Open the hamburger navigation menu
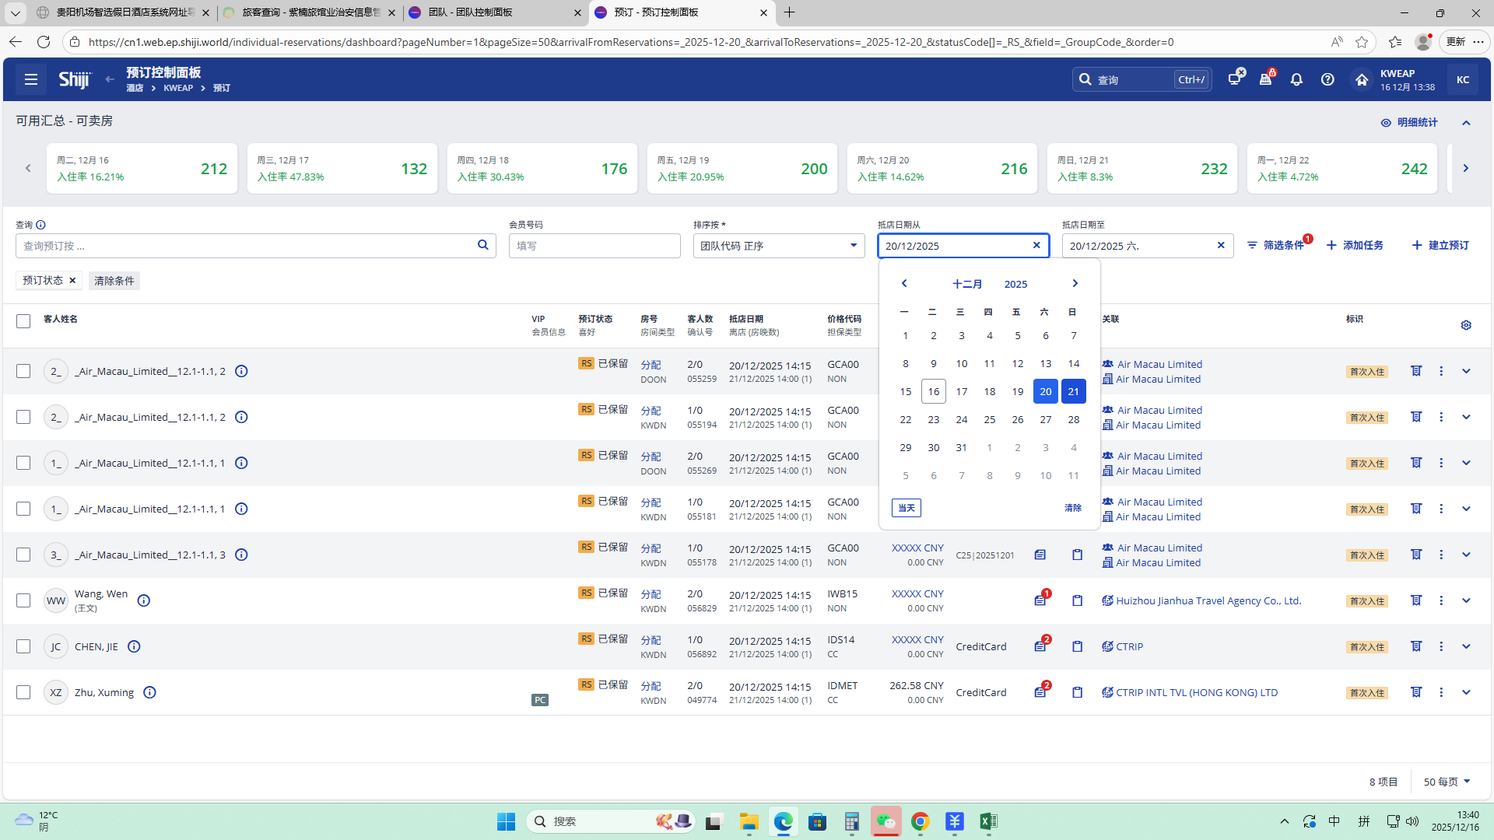The width and height of the screenshot is (1494, 840). pyautogui.click(x=31, y=79)
